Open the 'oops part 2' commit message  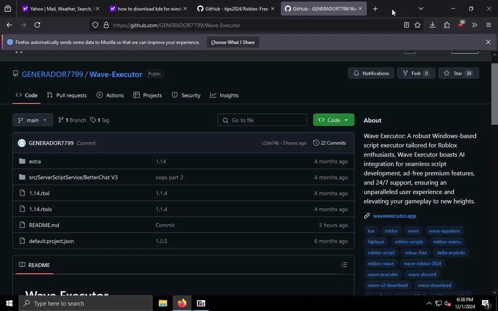point(169,177)
